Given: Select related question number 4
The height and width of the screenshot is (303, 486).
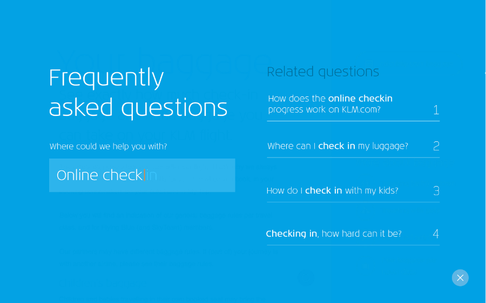Looking at the screenshot, I should click(x=436, y=233).
